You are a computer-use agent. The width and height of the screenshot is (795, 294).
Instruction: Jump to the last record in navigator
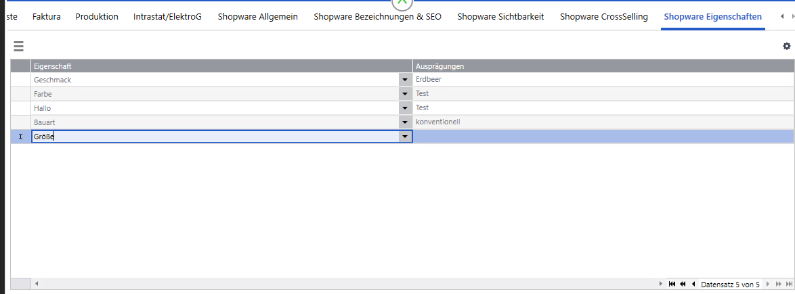point(789,285)
